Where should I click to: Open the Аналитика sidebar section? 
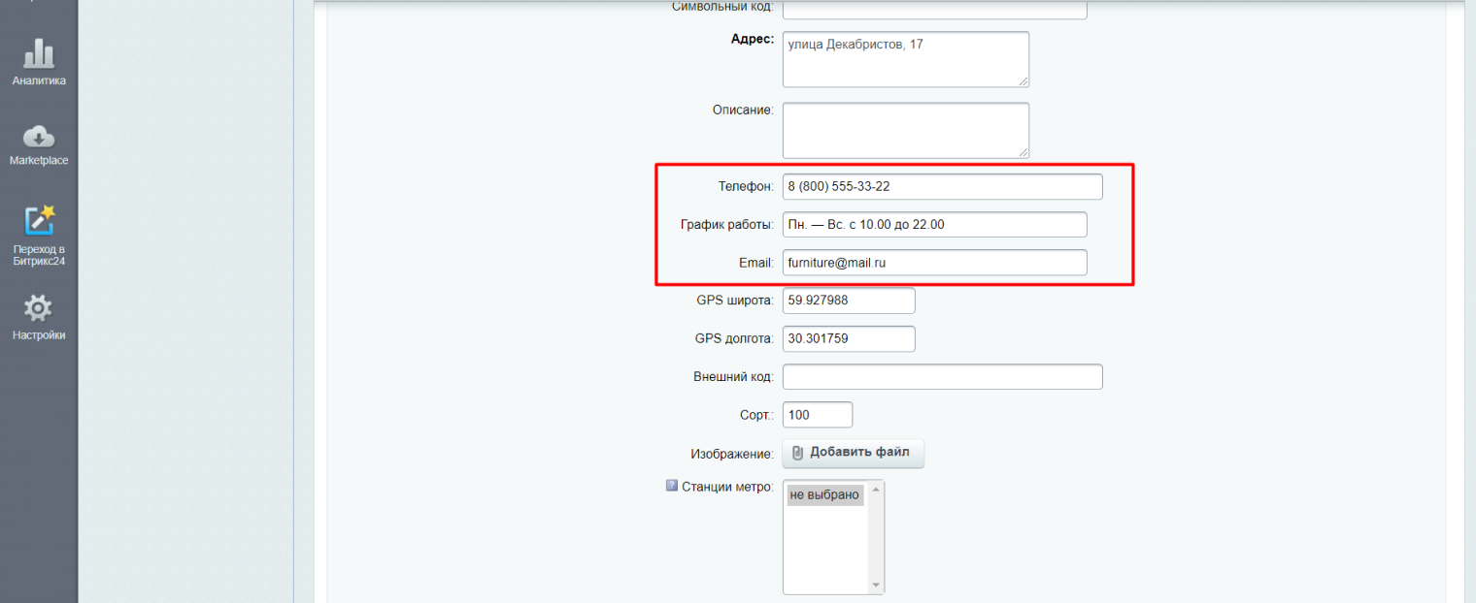(39, 61)
